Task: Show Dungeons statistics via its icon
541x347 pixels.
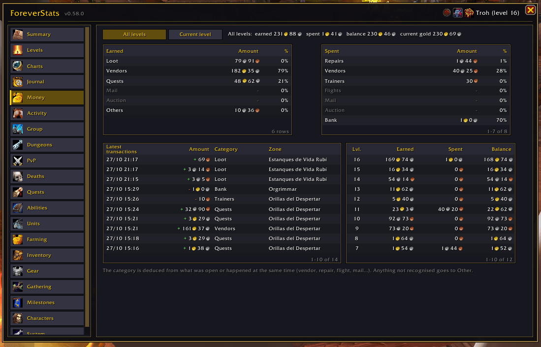Action: 18,145
